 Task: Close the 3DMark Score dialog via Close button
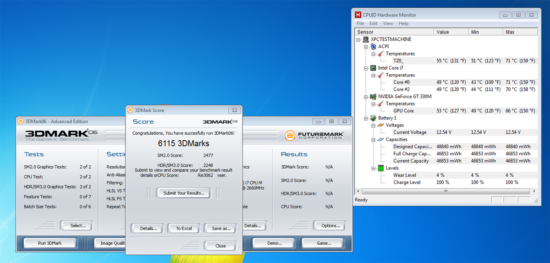(220, 246)
